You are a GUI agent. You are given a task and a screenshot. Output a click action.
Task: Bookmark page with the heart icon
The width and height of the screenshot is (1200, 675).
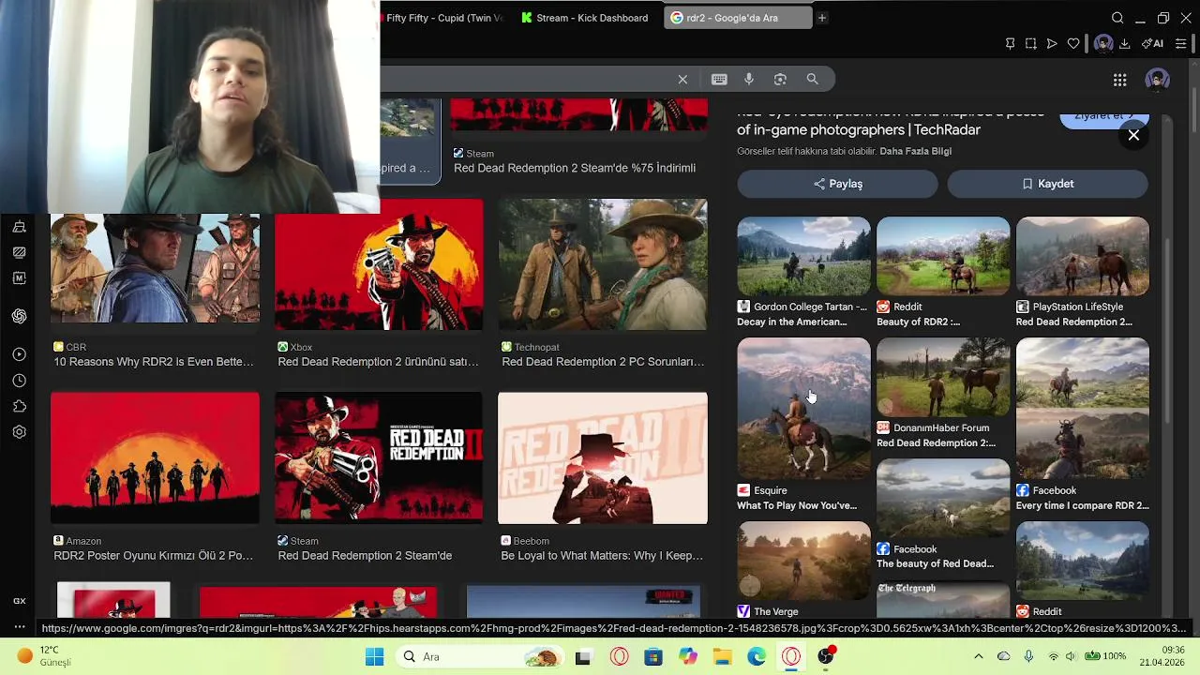[1073, 43]
